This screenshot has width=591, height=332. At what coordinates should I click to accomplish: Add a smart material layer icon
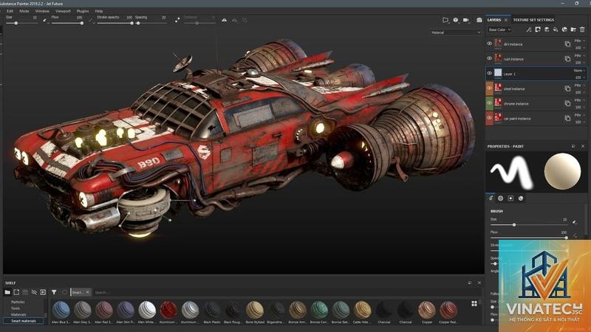564,30
